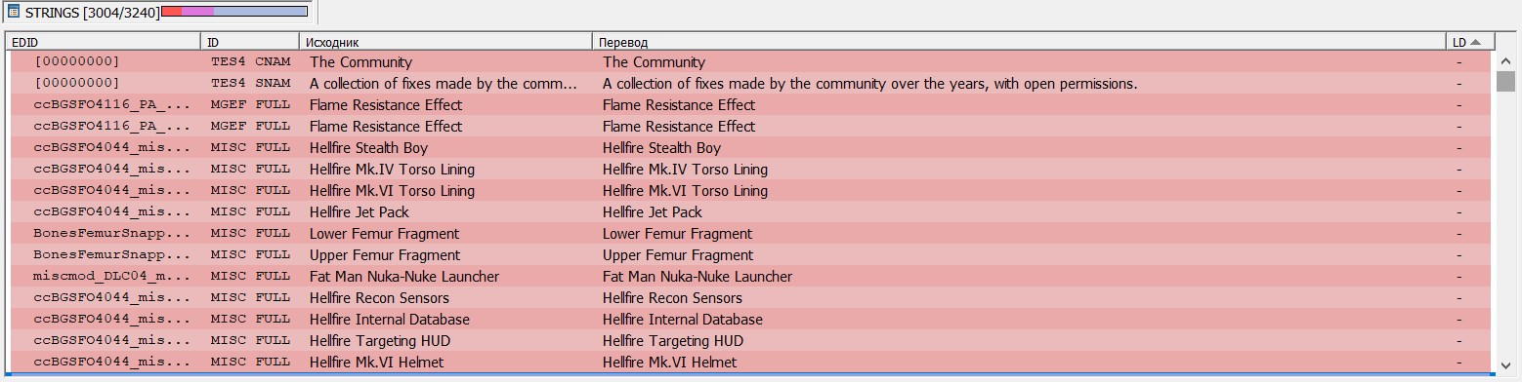This screenshot has width=1522, height=382.
Task: Select the Hellfire Recon Sensors row
Action: tap(750, 298)
